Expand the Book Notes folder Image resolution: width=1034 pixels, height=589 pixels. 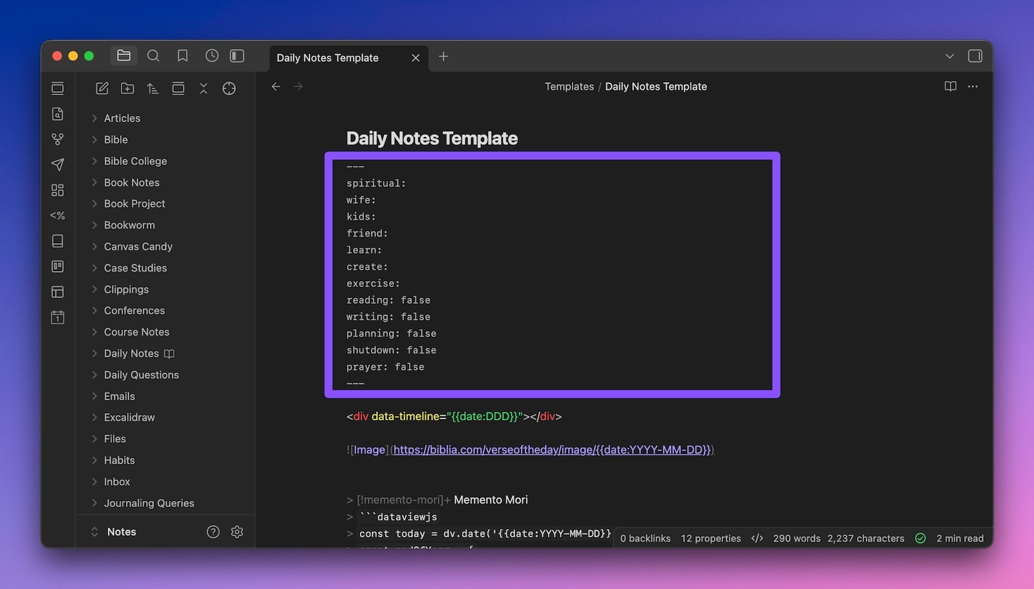[x=94, y=182]
